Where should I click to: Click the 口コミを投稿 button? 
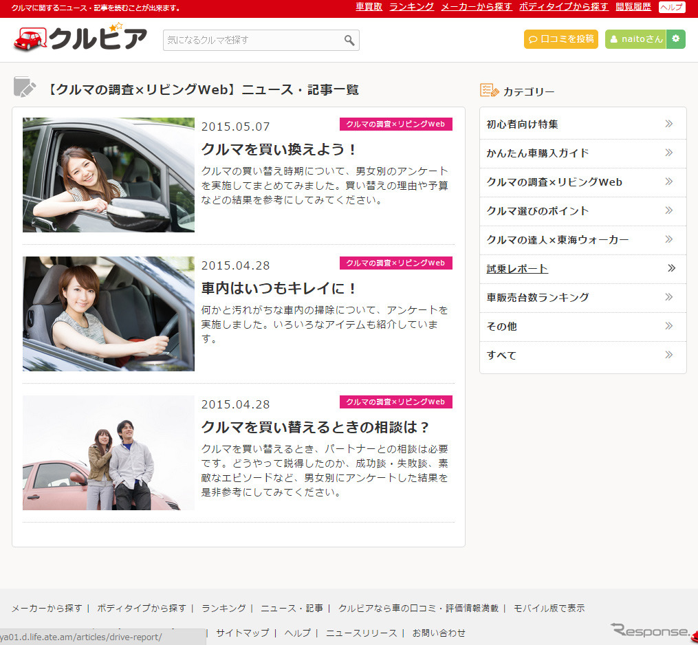click(560, 39)
